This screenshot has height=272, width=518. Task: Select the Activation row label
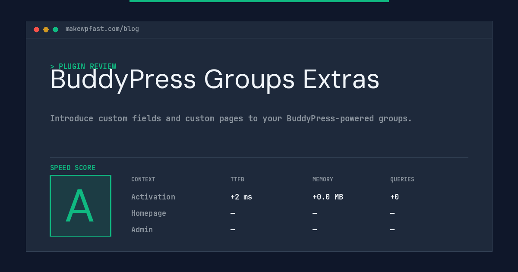153,197
